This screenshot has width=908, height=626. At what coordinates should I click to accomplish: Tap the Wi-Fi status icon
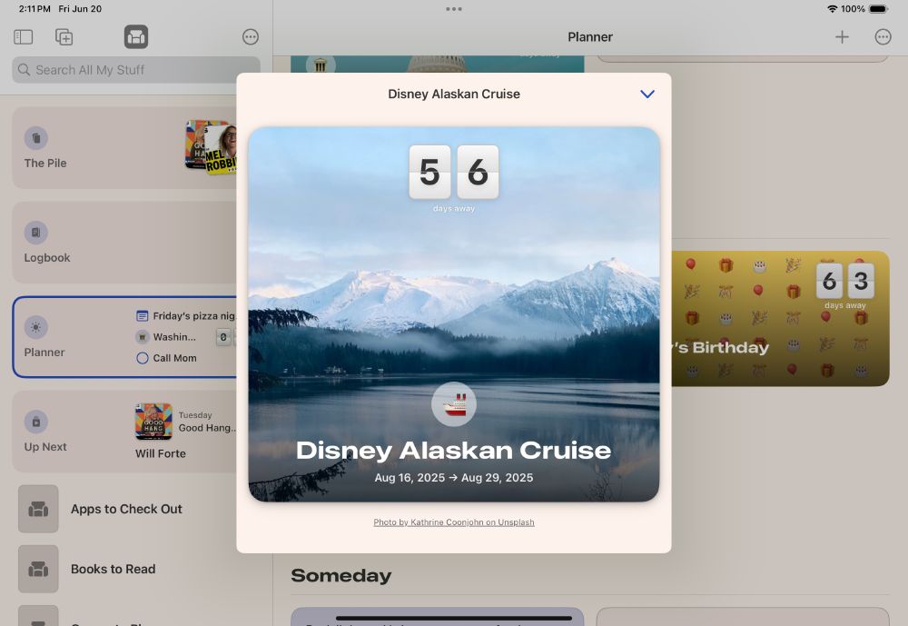tap(832, 9)
